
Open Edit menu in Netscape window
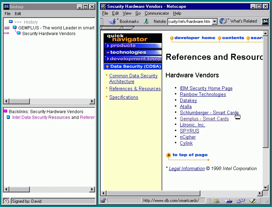[115, 13]
